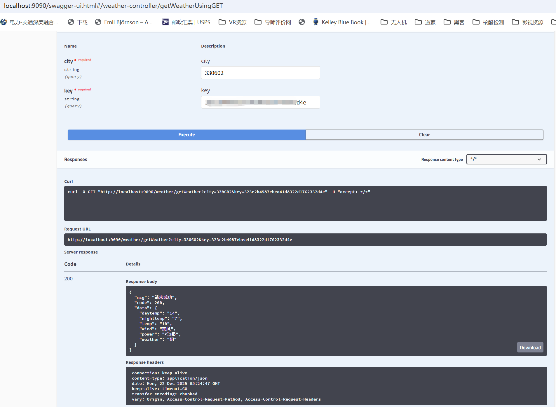The width and height of the screenshot is (556, 407).
Task: Open the 邮政汇票 | USPS bookmark
Action: pyautogui.click(x=186, y=22)
